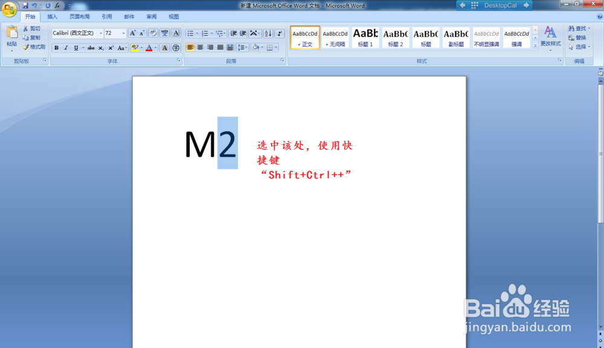The height and width of the screenshot is (348, 604).
Task: Open the font size dropdown
Action: click(123, 33)
